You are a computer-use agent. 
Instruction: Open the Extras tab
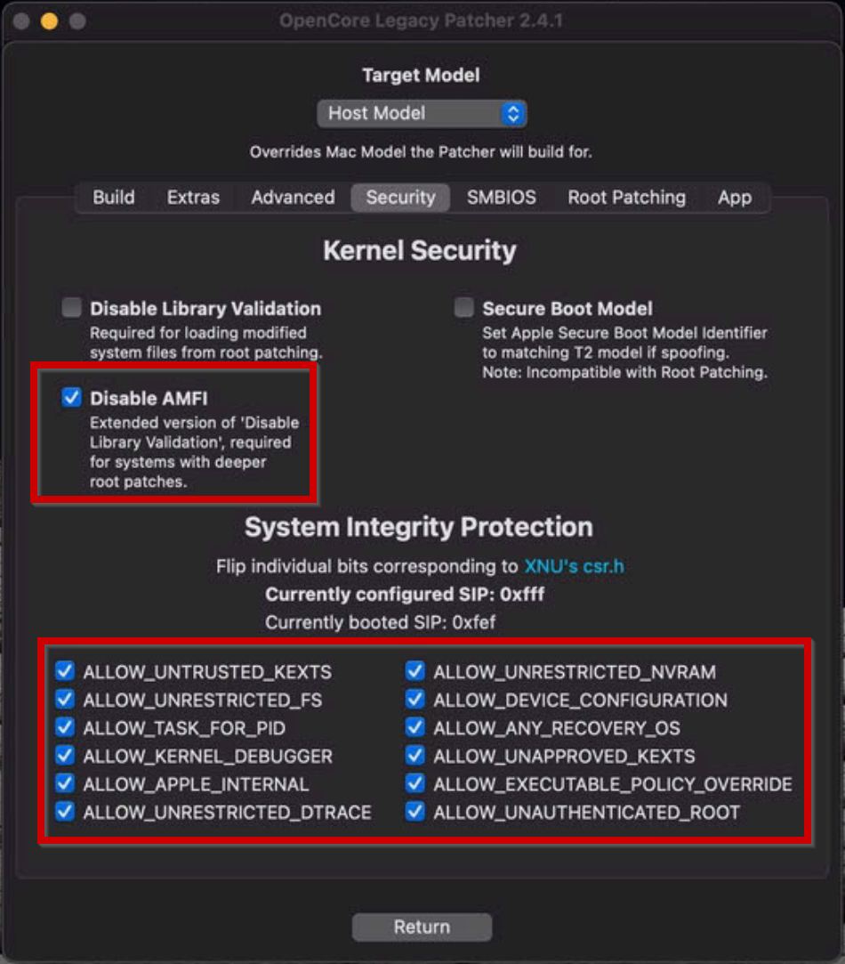(193, 198)
